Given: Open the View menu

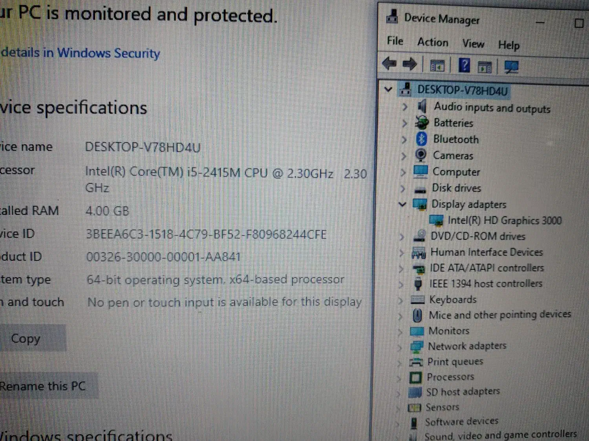Looking at the screenshot, I should tap(473, 44).
